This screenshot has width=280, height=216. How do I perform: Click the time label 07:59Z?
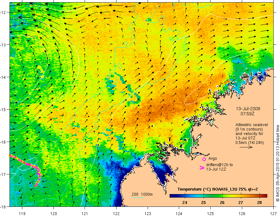(x=247, y=114)
